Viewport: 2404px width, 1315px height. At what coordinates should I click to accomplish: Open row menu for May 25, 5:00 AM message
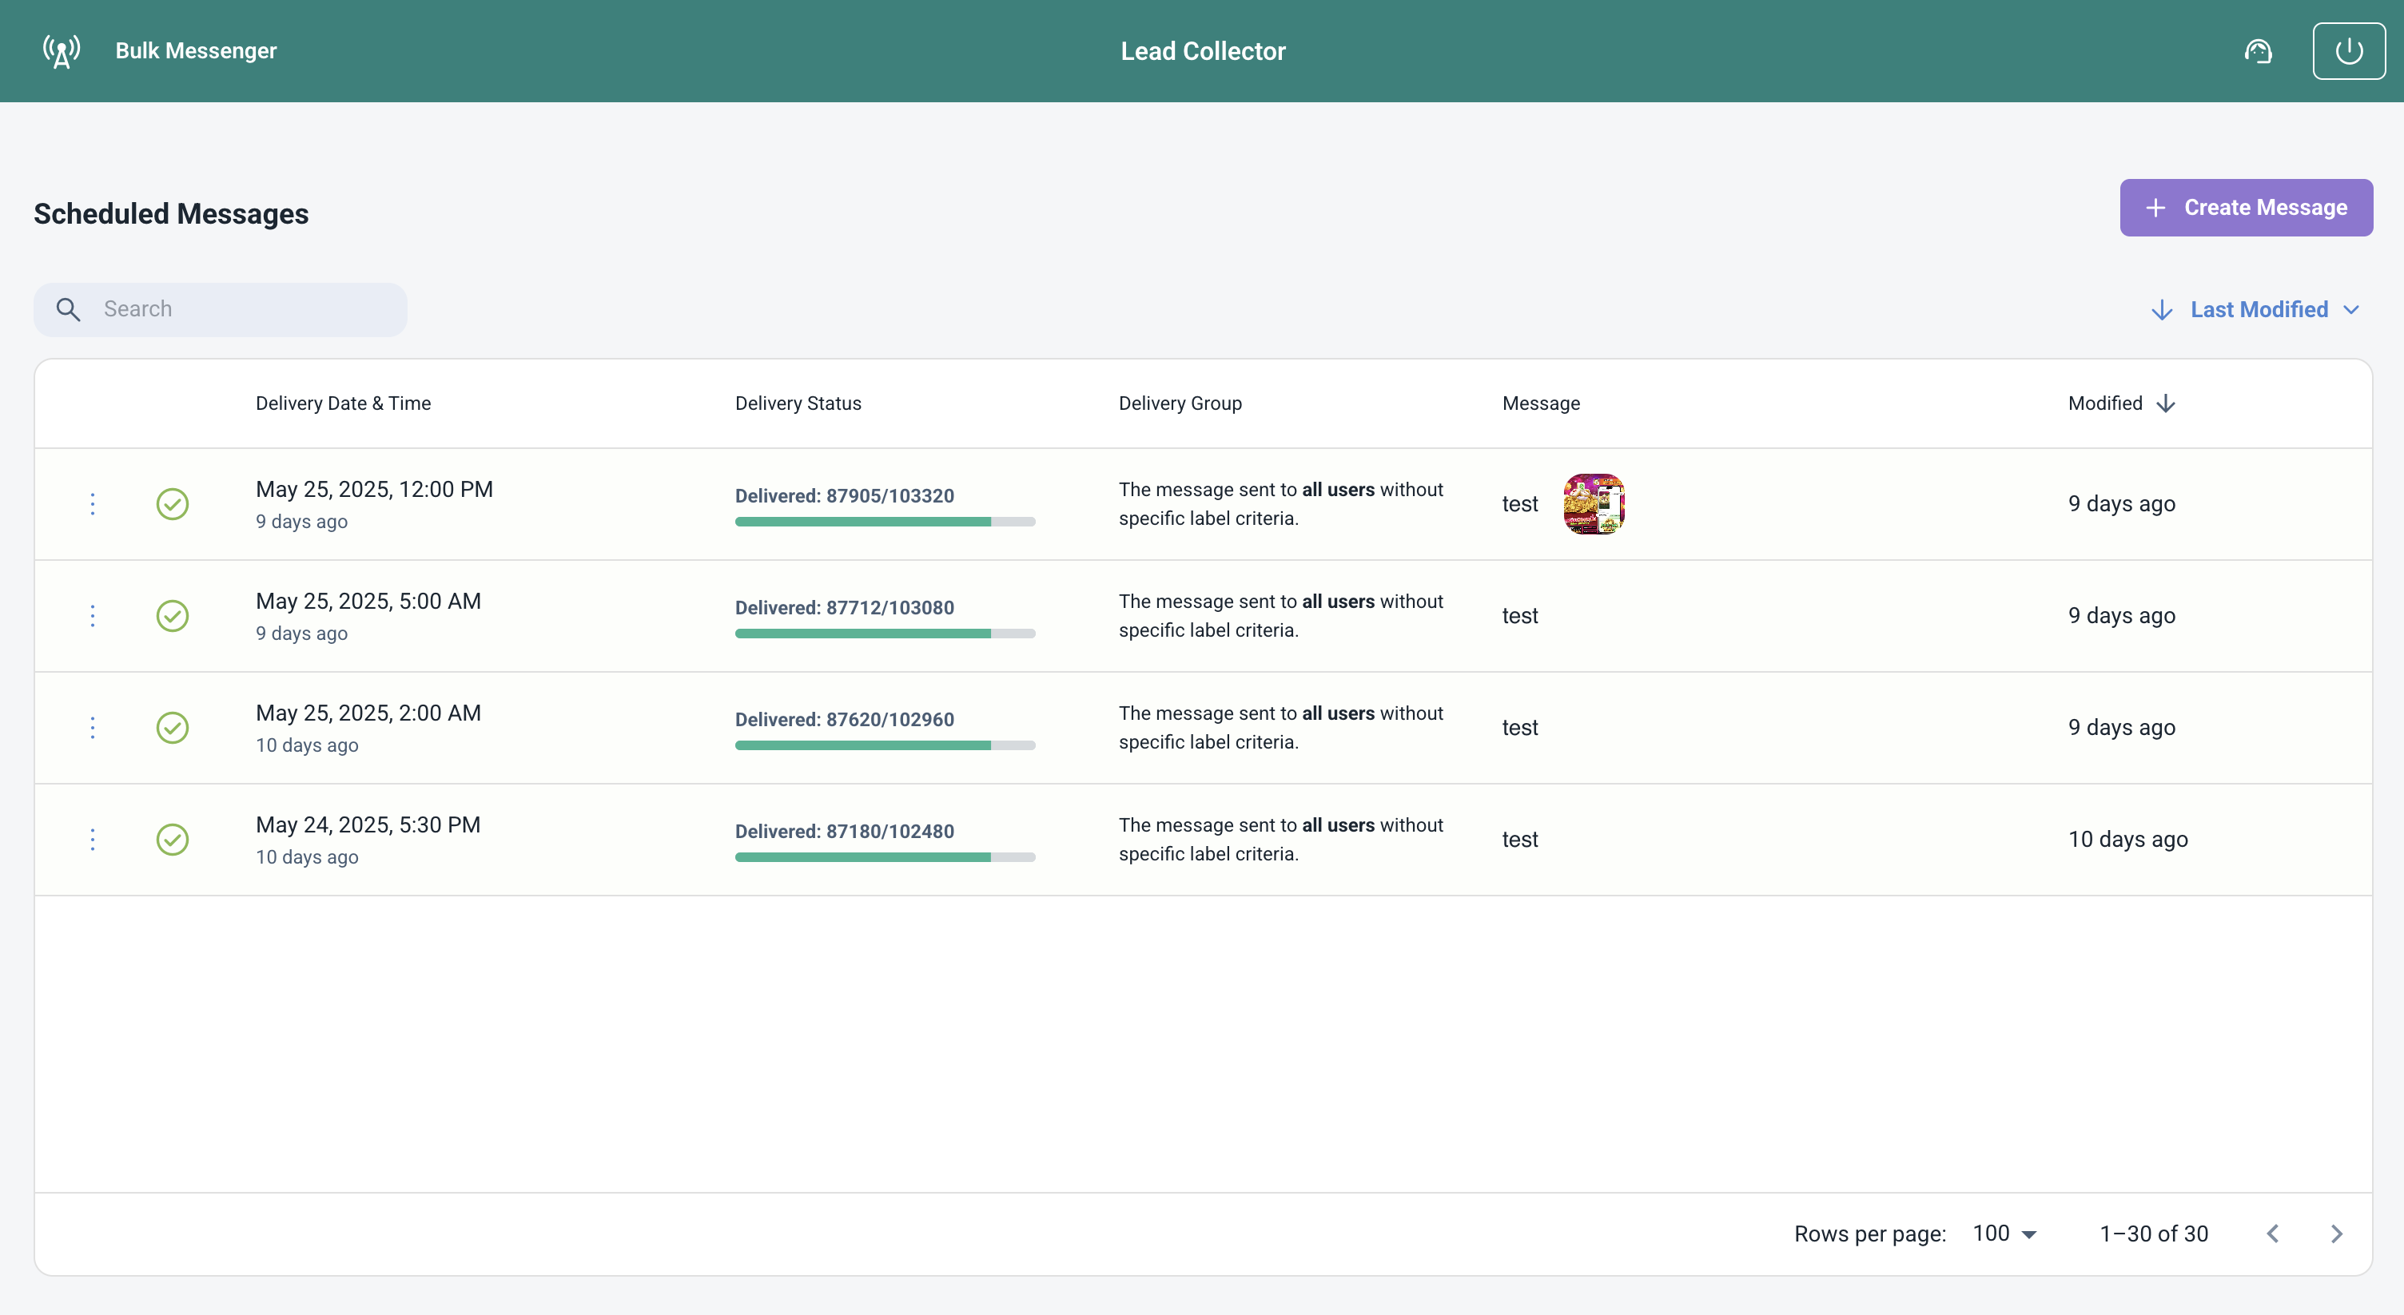point(93,615)
